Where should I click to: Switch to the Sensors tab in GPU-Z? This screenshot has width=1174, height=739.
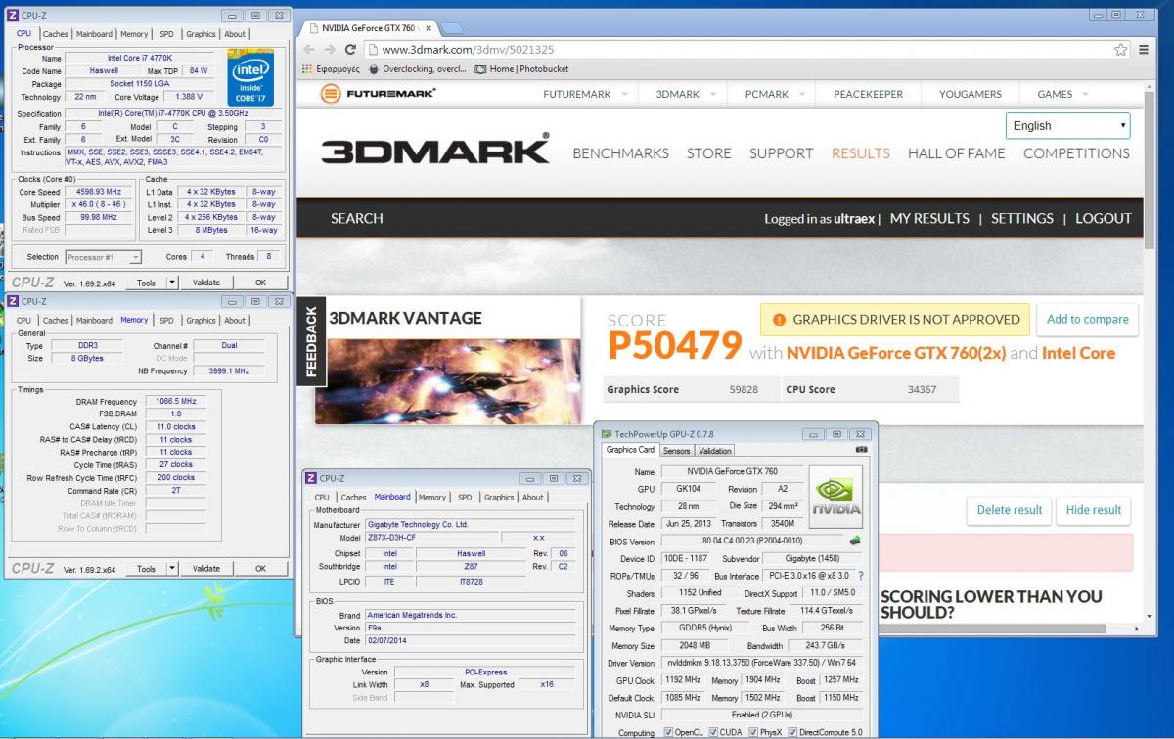[677, 451]
